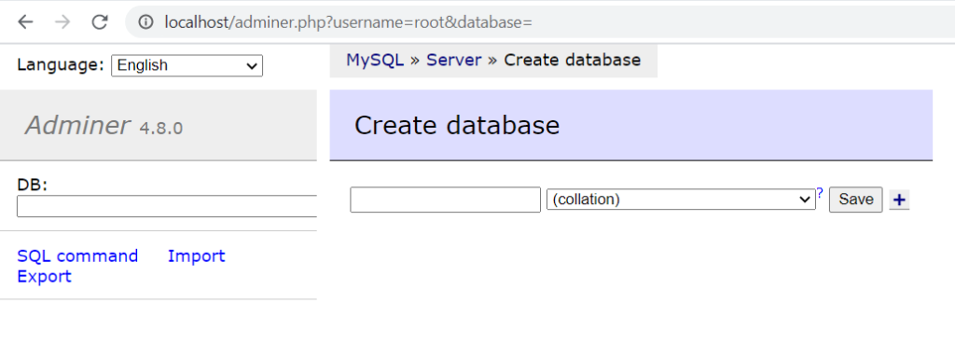Go to Server breadcrumb link

(x=454, y=61)
